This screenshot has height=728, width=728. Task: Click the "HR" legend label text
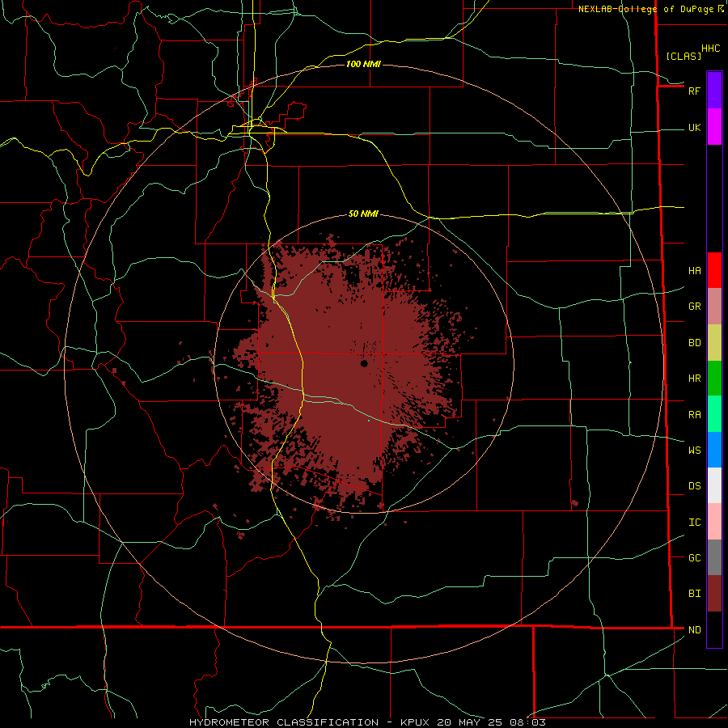pyautogui.click(x=695, y=379)
